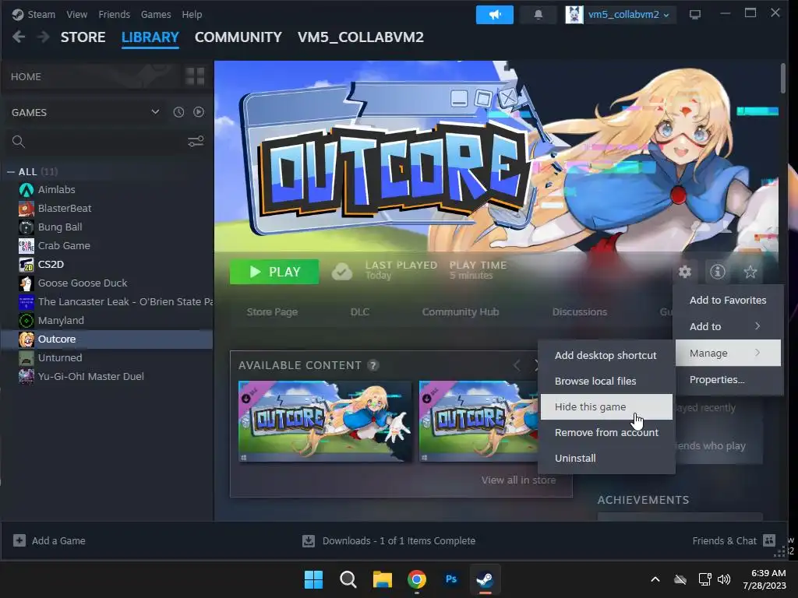The width and height of the screenshot is (798, 598).
Task: Select Add desktop shortcut
Action: coord(606,355)
